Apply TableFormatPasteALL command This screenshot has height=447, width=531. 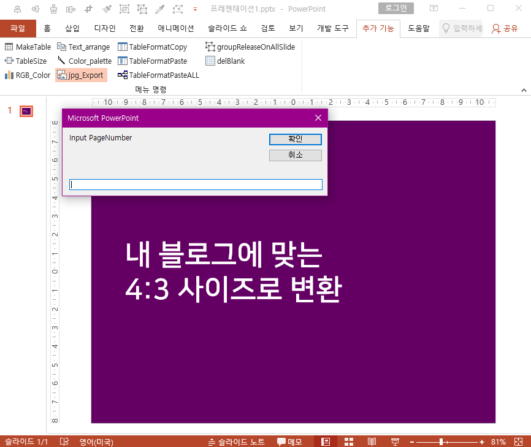(x=158, y=75)
